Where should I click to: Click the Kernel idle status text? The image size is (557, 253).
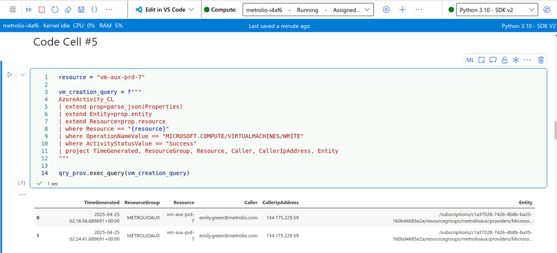[56, 26]
